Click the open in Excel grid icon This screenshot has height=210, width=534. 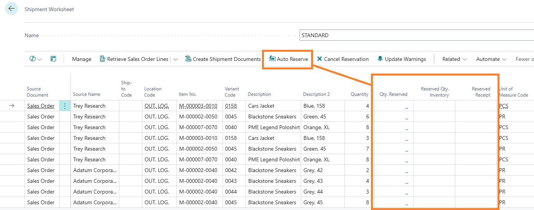point(53,59)
